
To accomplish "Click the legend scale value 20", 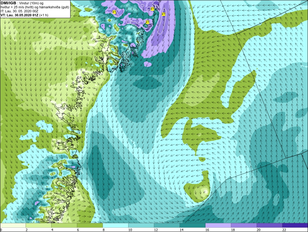I will (258, 230).
